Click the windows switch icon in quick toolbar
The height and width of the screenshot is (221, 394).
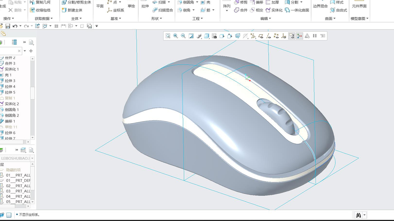[x=45, y=26]
